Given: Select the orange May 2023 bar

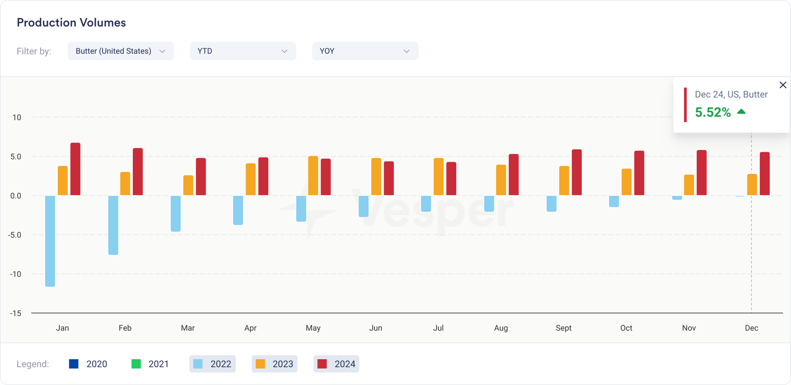Looking at the screenshot, I should coord(313,176).
